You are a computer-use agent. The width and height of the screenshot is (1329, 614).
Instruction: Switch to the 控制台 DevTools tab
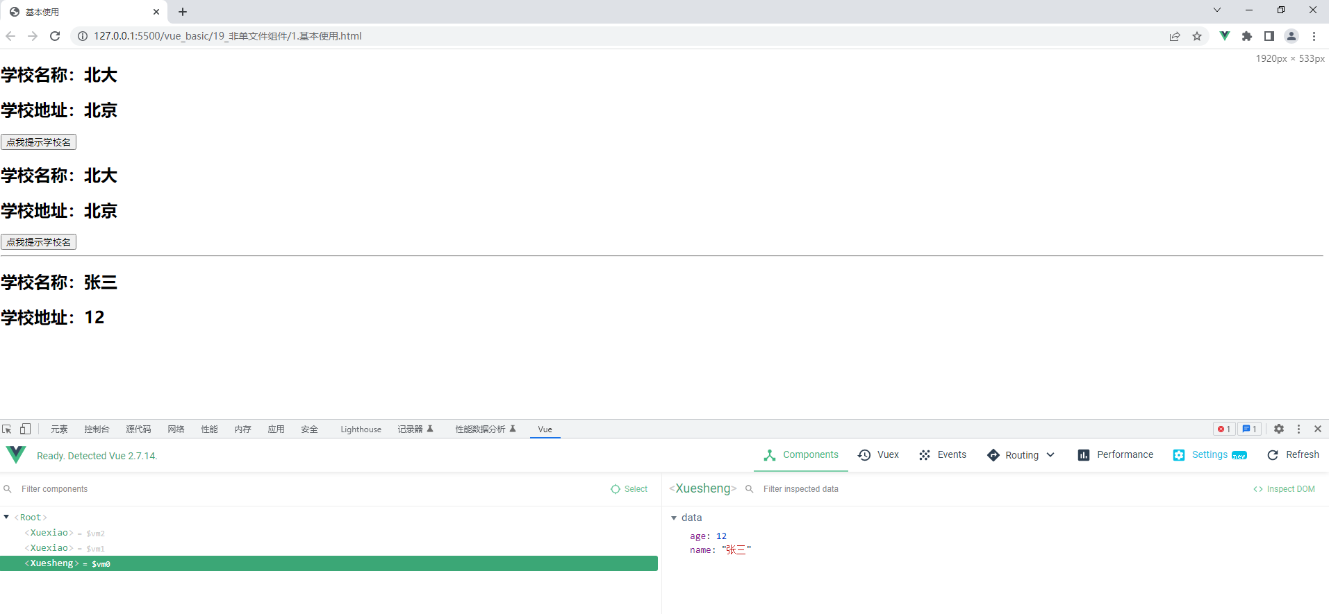click(97, 429)
